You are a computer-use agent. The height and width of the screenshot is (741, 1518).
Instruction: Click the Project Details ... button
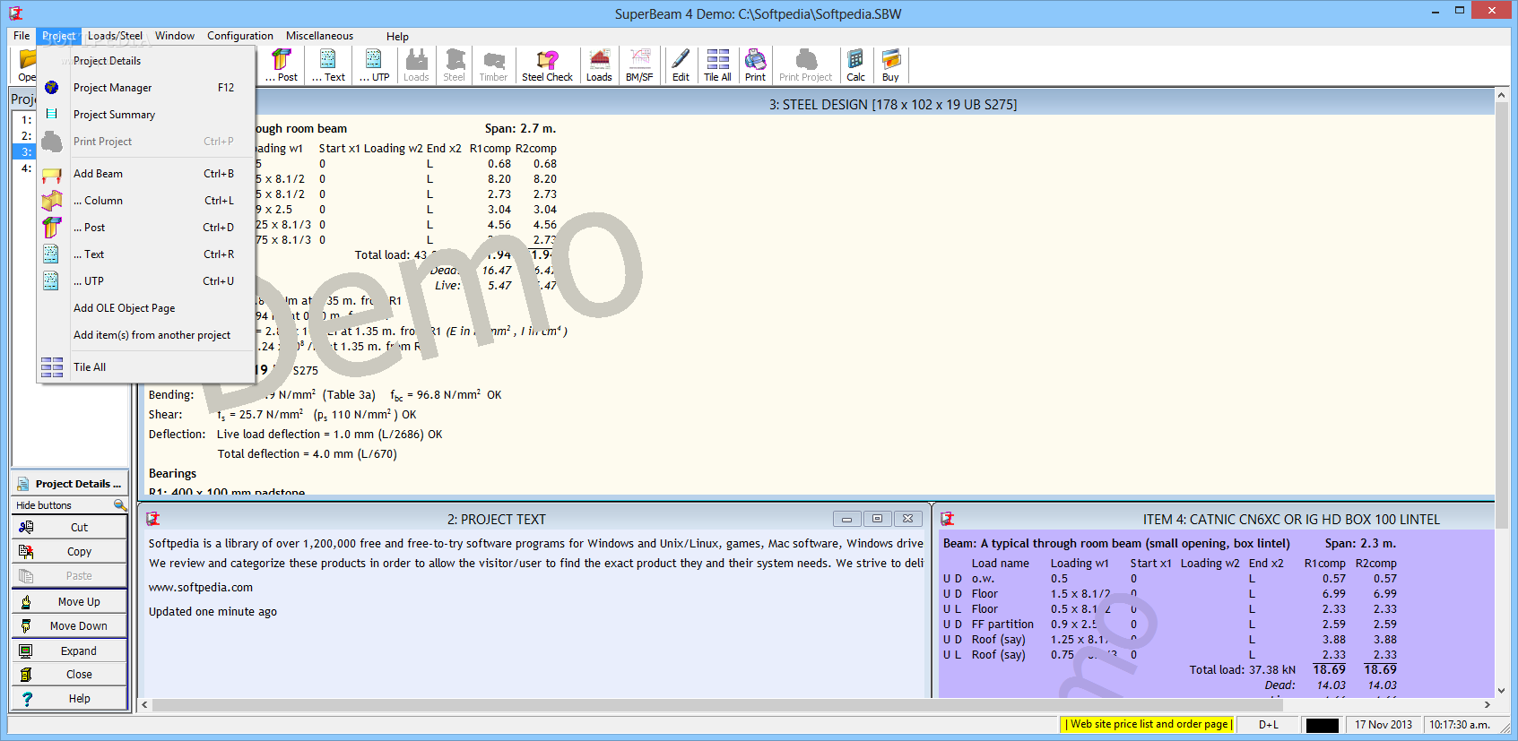coord(69,484)
